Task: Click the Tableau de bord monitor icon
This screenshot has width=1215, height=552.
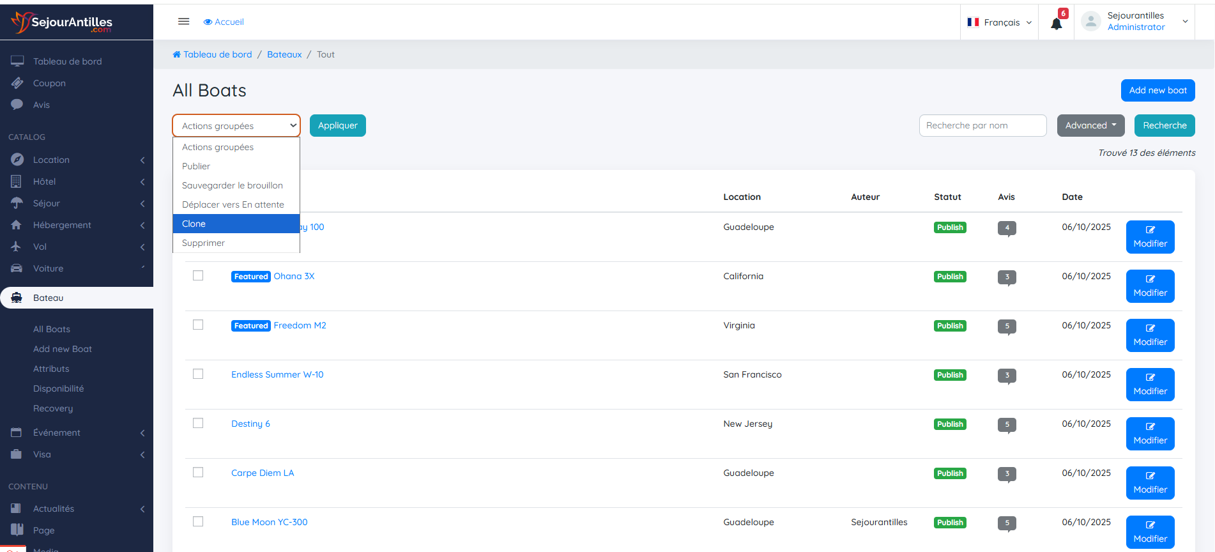Action: tap(17, 61)
